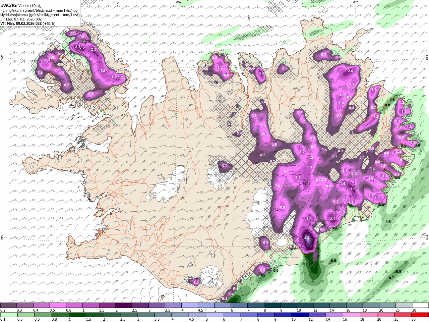Image resolution: width=429 pixels, height=322 pixels.
Task: Pick the dark green 1–1.5 swatch in bottom legend
Action: [x=78, y=315]
